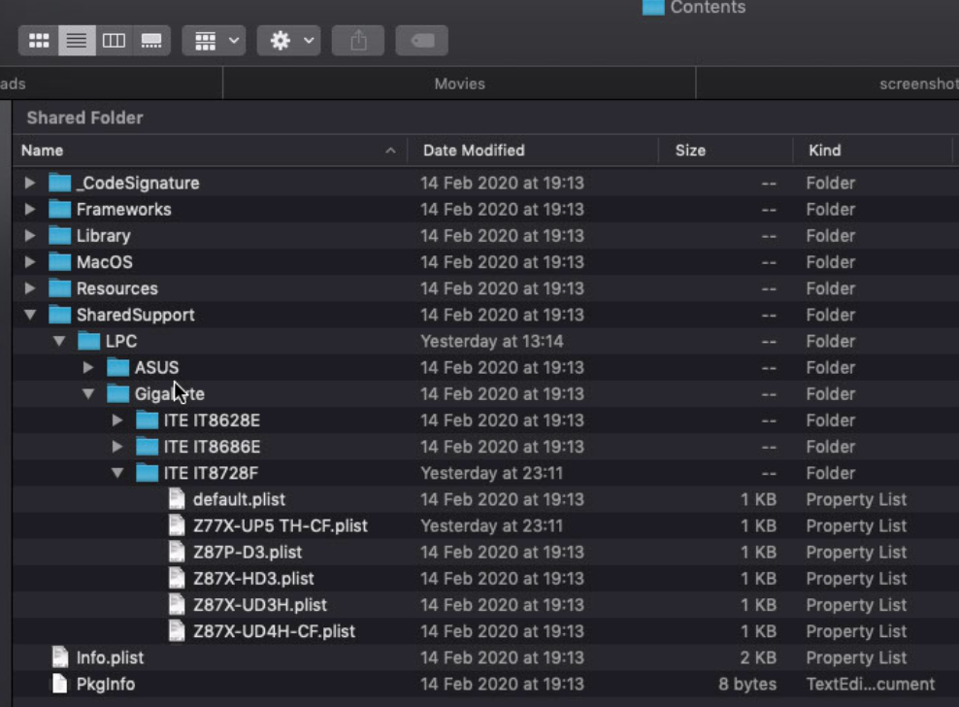959x707 pixels.
Task: Select the ASUS folder icon
Action: pyautogui.click(x=118, y=367)
